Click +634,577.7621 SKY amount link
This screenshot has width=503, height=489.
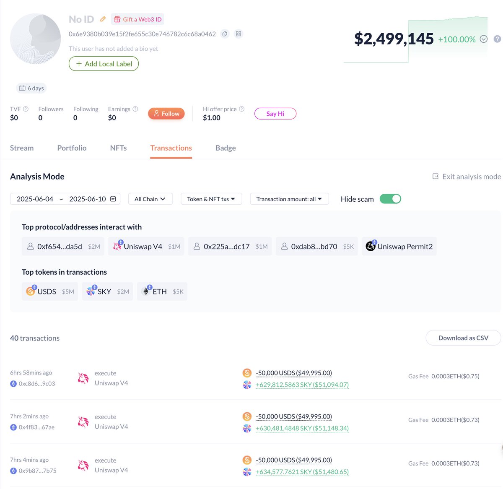(x=302, y=472)
